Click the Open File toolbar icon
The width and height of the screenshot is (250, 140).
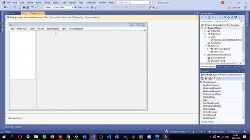click(x=20, y=7)
